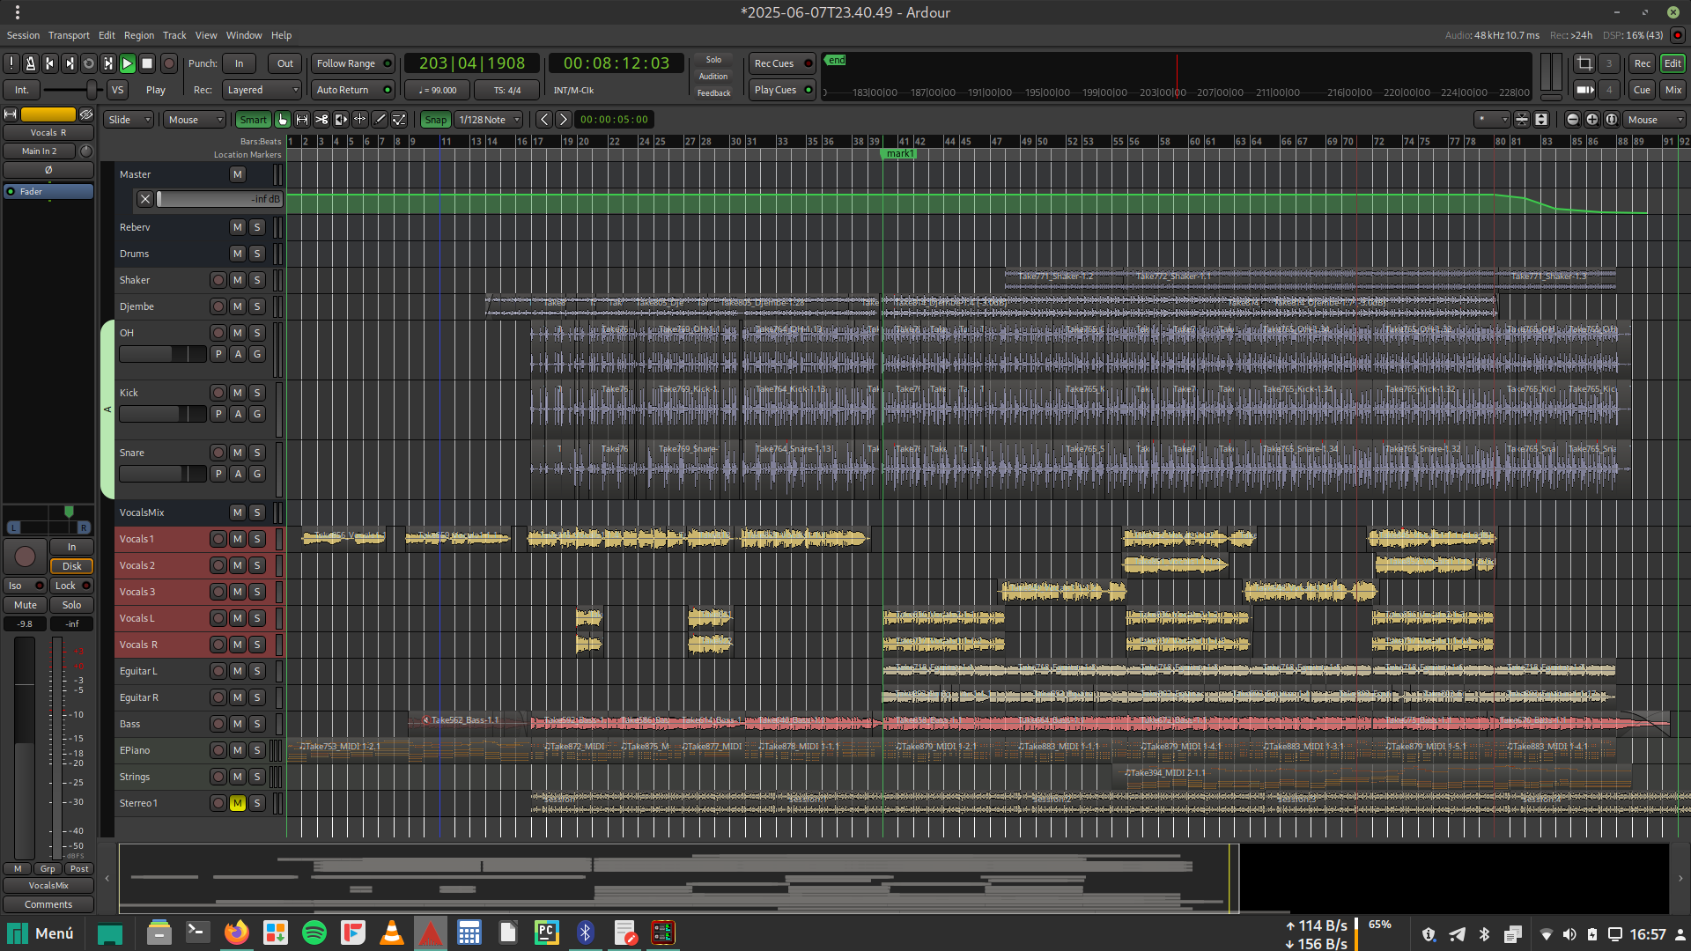Toggle Smart mode button

(x=253, y=120)
